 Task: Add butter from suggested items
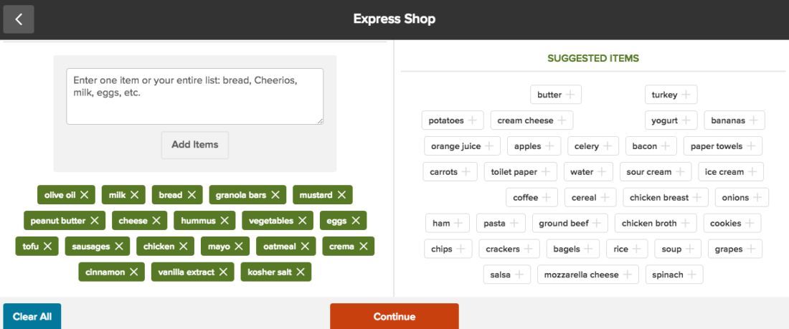(570, 95)
